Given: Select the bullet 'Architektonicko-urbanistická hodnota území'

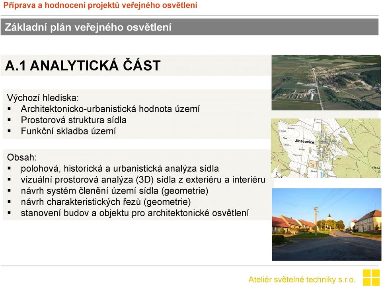Looking at the screenshot, I should pos(110,109).
